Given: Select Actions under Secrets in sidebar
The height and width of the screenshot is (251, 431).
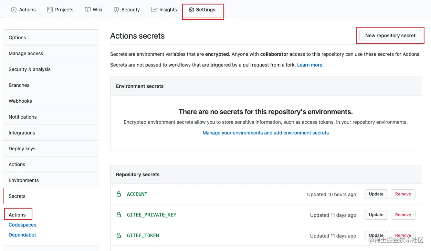Looking at the screenshot, I should click(x=17, y=215).
